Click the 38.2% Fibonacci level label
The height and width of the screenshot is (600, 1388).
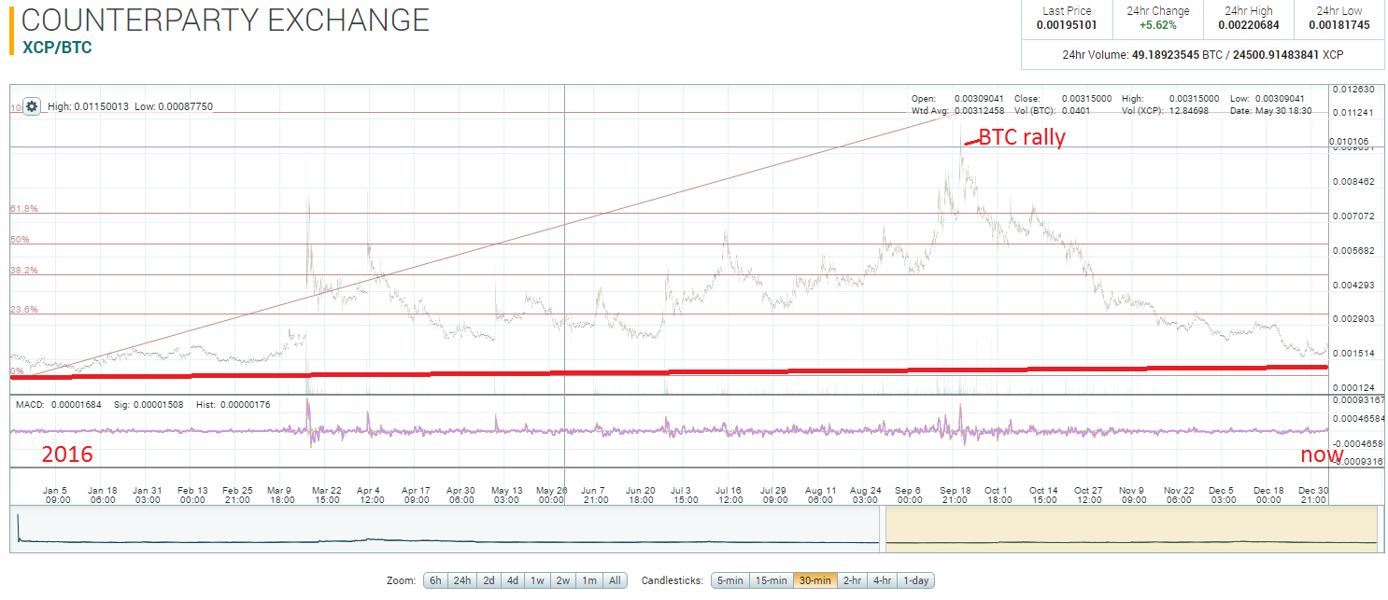click(24, 271)
